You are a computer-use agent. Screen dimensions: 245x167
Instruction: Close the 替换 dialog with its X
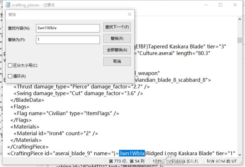(130, 14)
